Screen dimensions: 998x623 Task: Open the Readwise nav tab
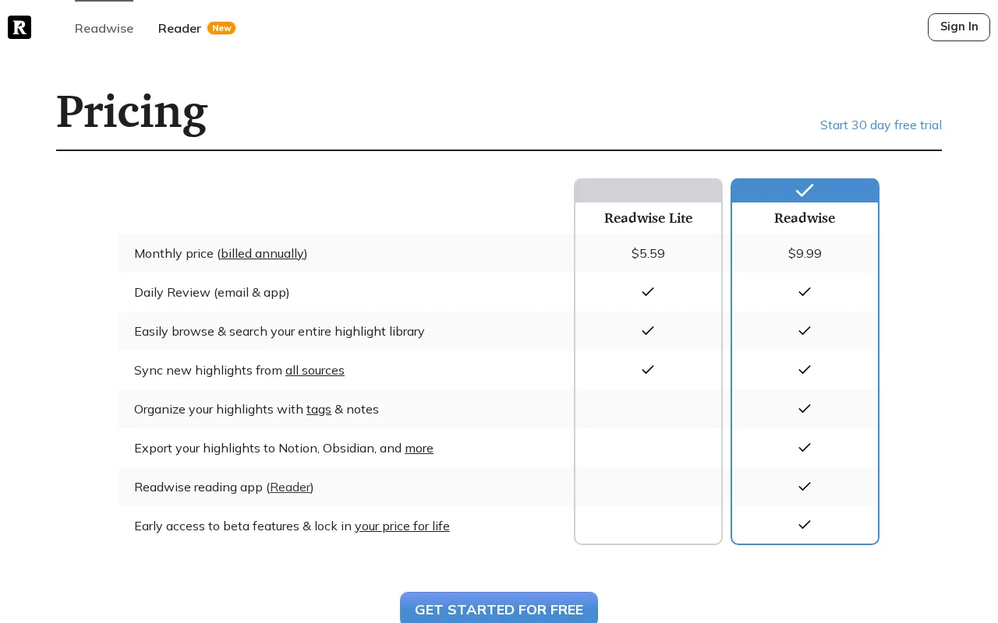point(104,29)
